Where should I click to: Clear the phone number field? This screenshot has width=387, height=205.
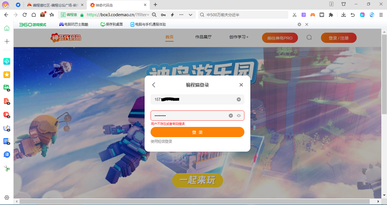click(x=239, y=99)
